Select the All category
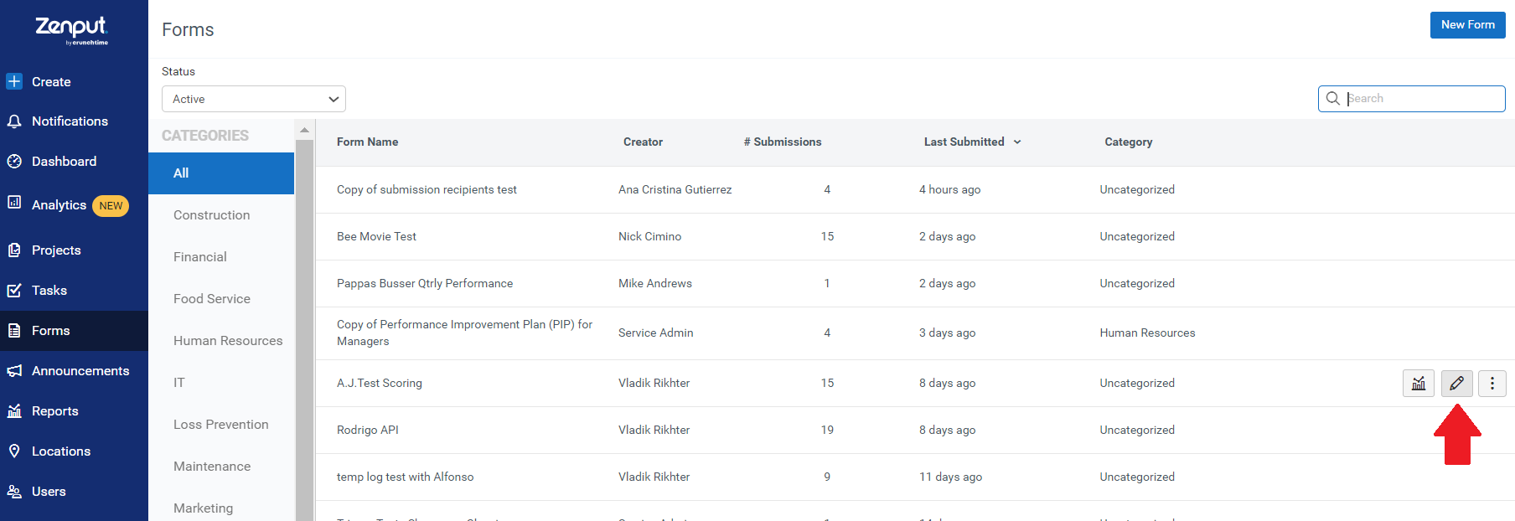This screenshot has width=1515, height=521. (221, 173)
